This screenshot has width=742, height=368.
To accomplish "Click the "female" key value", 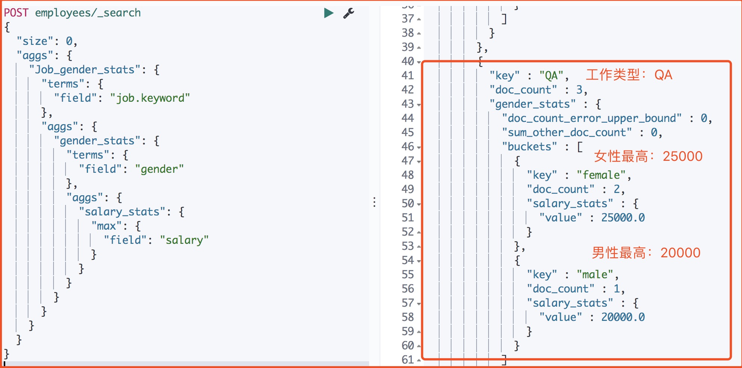I will click(x=601, y=175).
